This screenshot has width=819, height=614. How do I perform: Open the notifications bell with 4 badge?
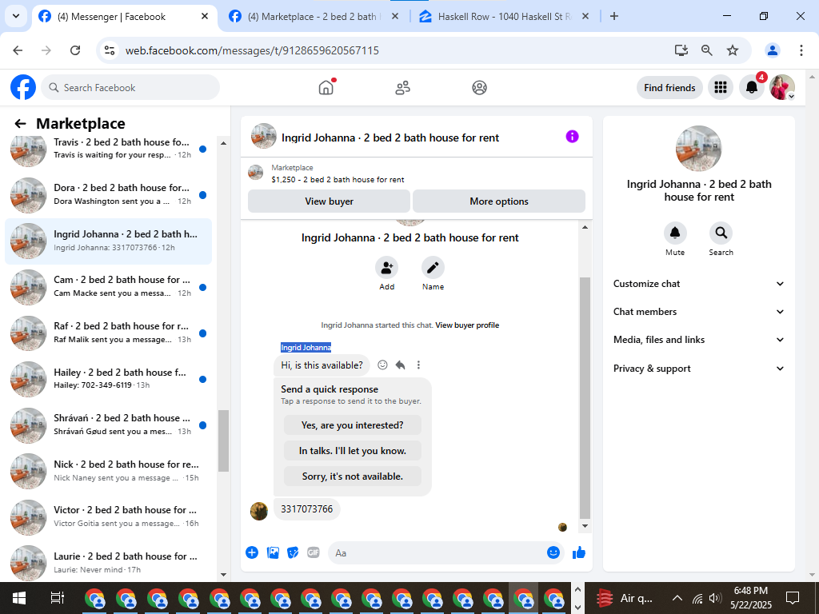pos(752,87)
